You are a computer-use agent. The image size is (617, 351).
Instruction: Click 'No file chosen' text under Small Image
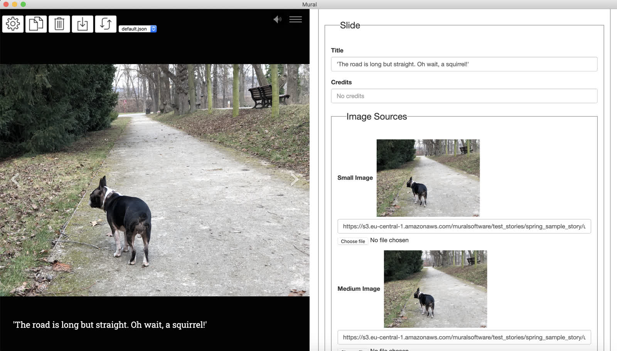[x=389, y=240]
